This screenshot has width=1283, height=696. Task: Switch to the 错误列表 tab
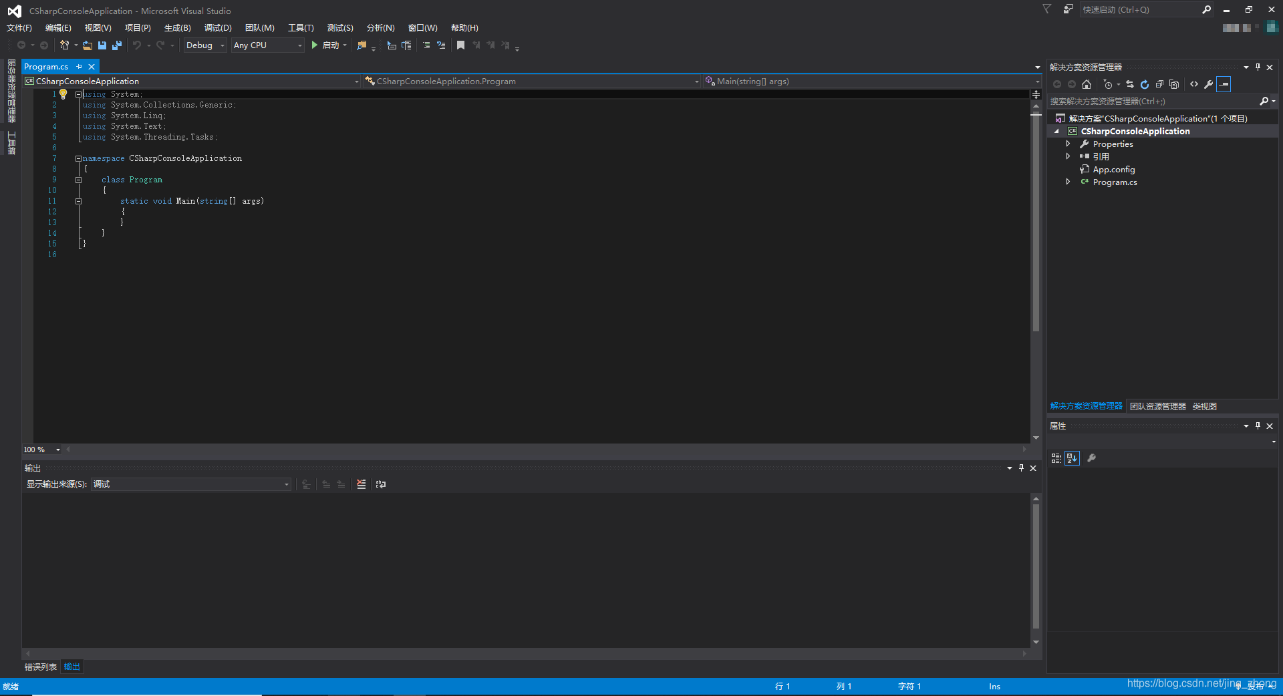(x=41, y=667)
